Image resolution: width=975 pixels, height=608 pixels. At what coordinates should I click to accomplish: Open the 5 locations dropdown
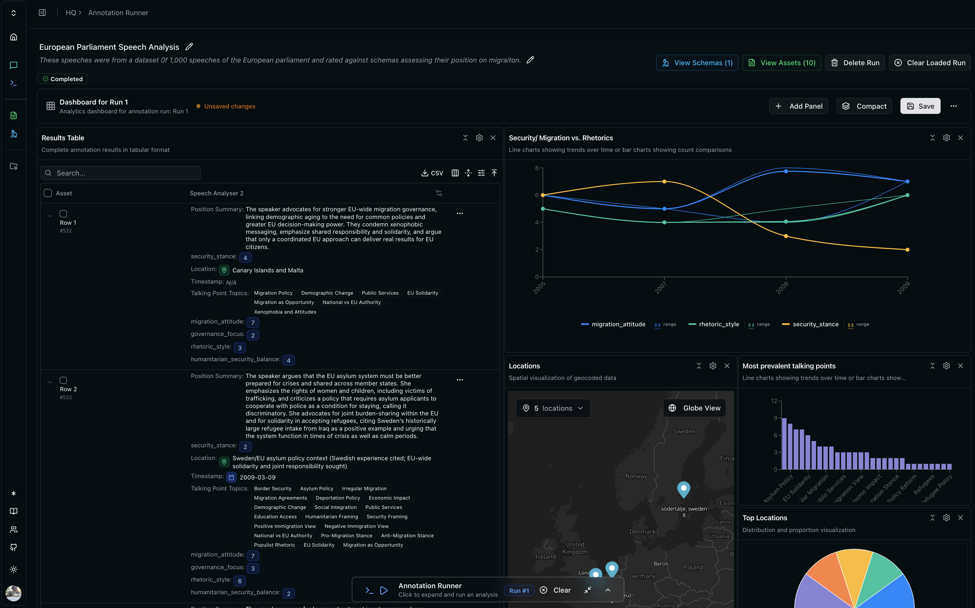tap(553, 408)
